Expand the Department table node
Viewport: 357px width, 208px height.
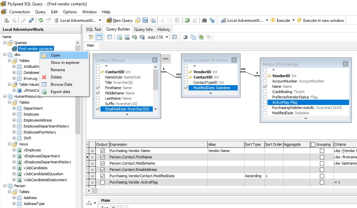point(14,108)
